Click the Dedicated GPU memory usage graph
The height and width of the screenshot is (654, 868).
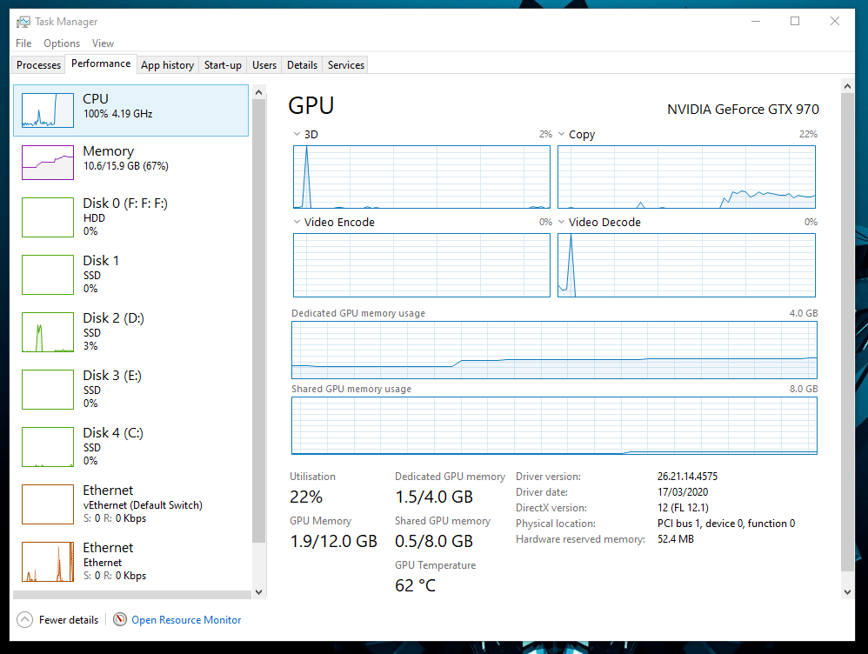[x=554, y=350]
